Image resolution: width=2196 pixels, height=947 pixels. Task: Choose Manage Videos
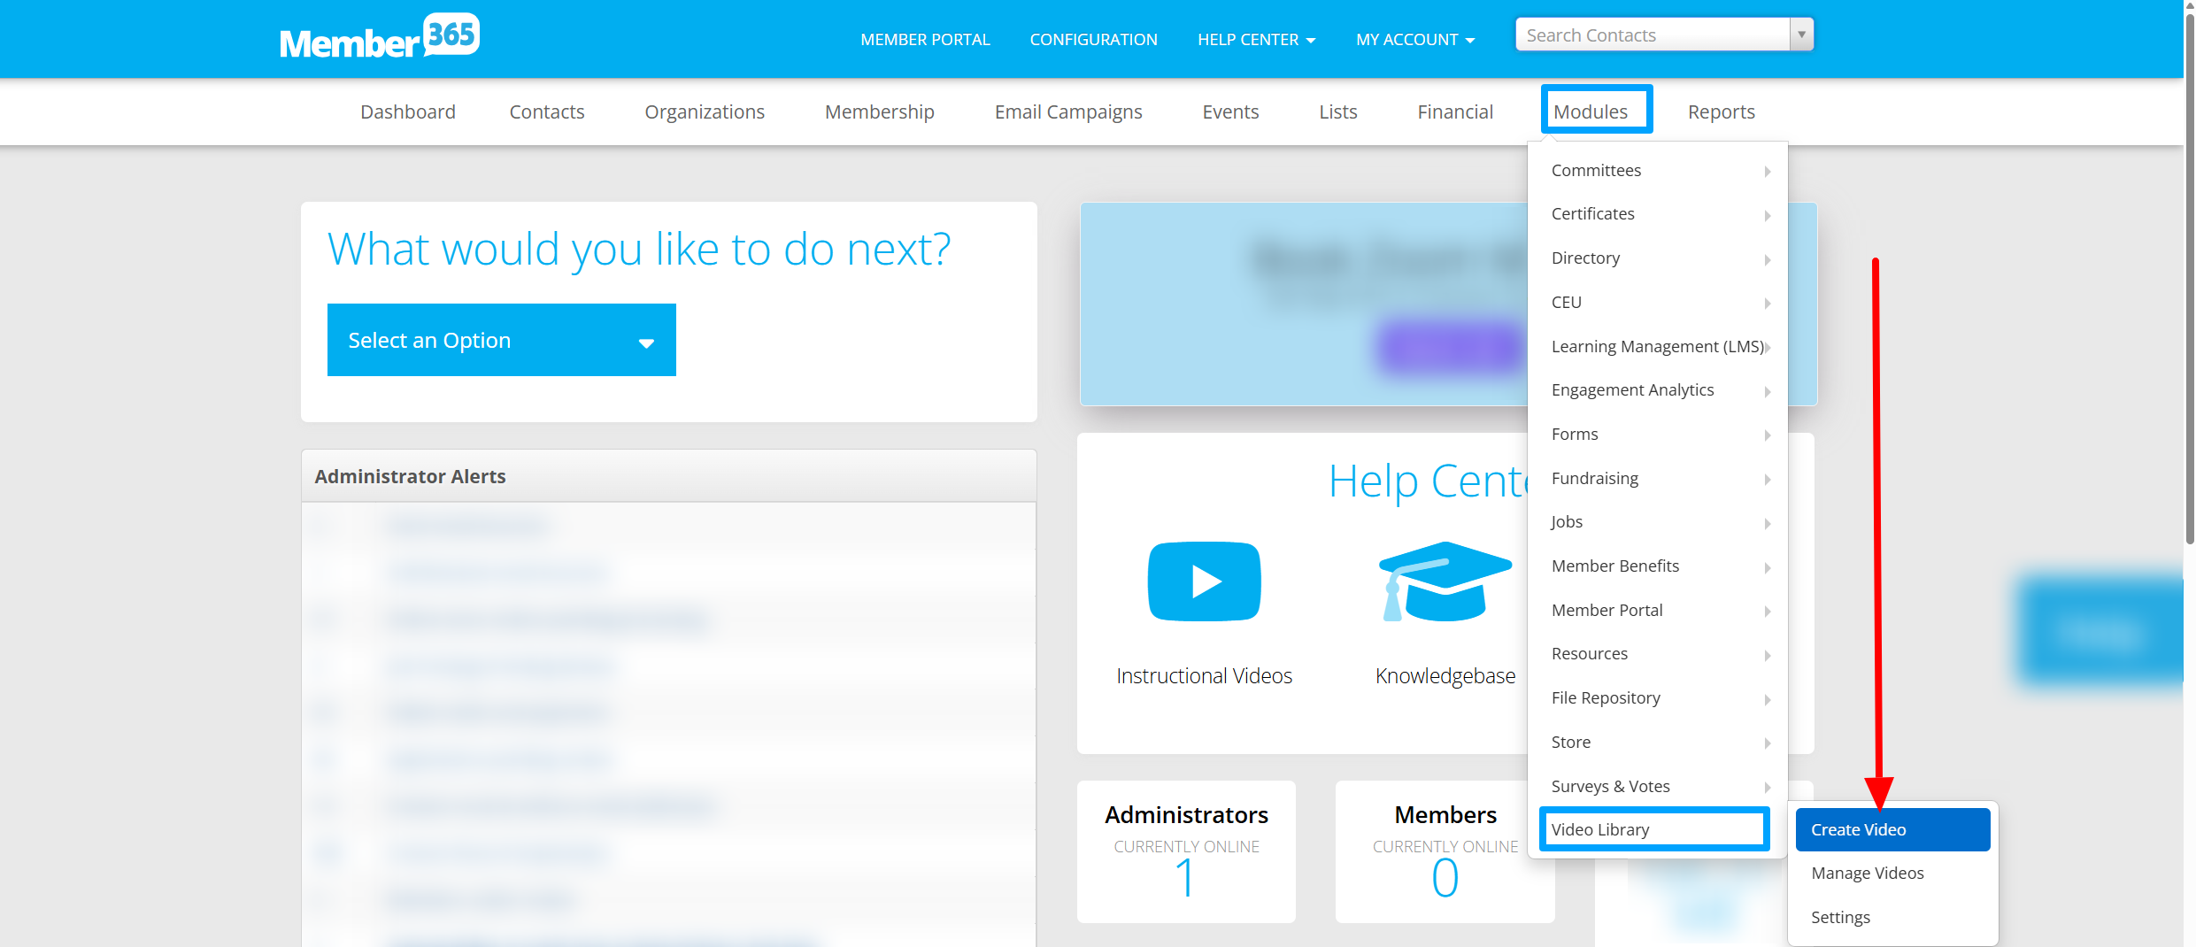click(1892, 874)
